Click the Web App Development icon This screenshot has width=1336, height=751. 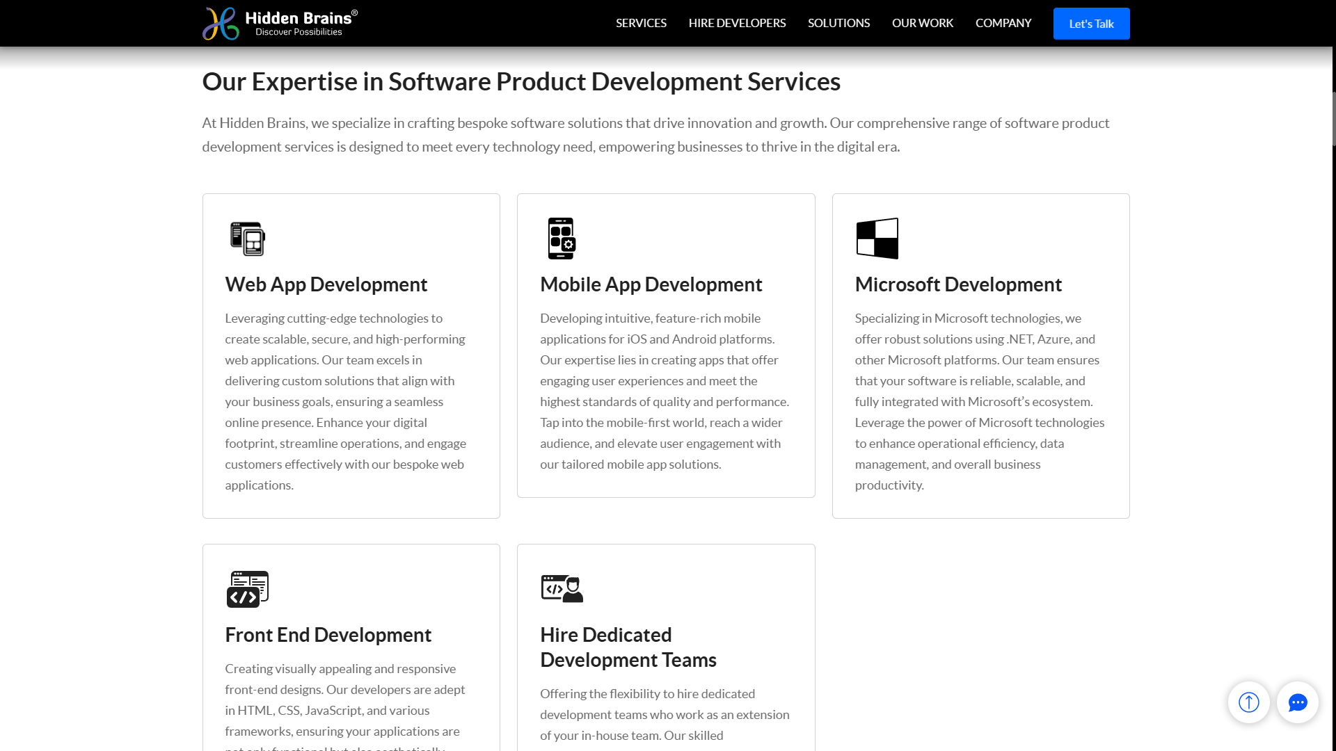248,239
